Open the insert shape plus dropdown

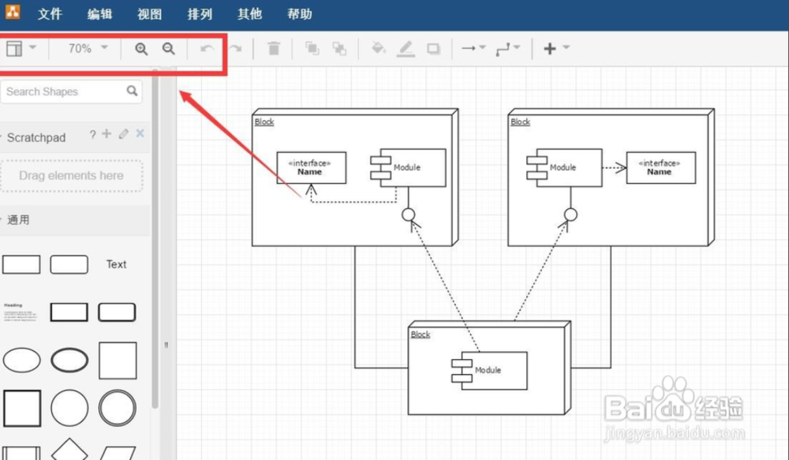click(x=552, y=48)
